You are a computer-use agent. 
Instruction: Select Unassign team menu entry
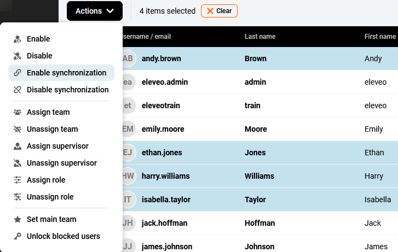[52, 129]
